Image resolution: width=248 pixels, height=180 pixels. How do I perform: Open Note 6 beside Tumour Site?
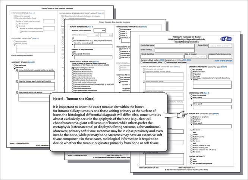click(216, 114)
